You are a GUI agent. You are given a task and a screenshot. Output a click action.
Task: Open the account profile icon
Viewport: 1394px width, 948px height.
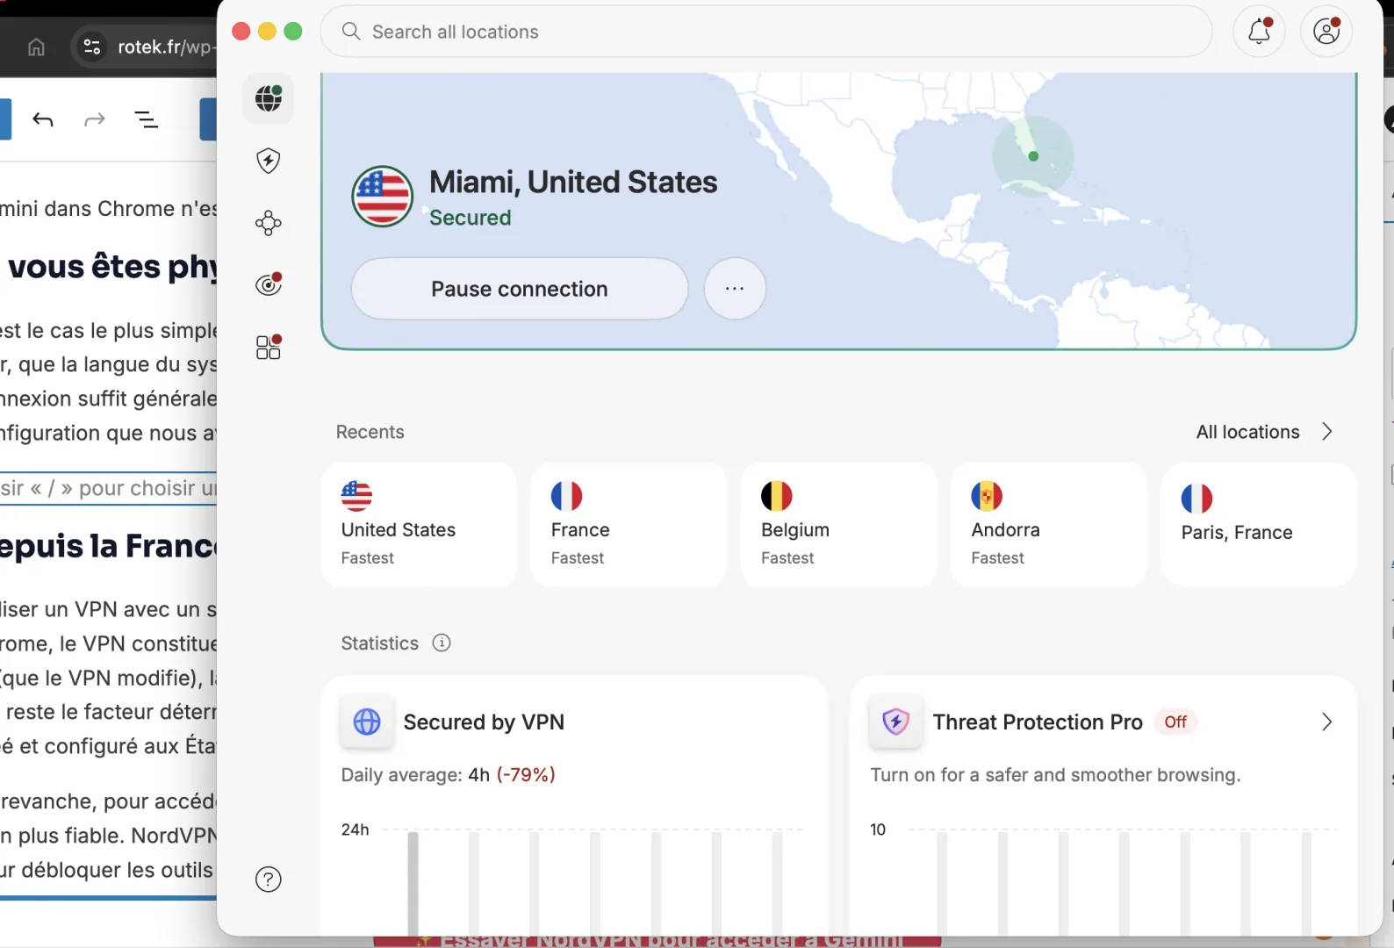coord(1326,32)
